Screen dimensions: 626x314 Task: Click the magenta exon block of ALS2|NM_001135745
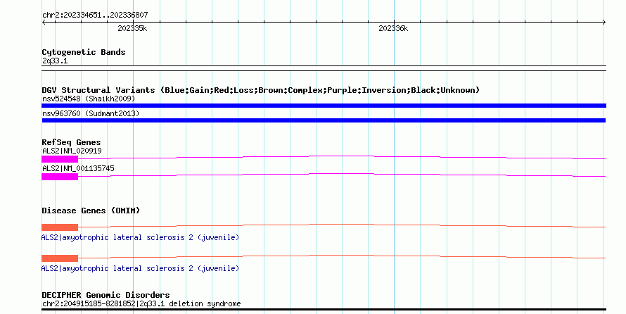[60, 177]
